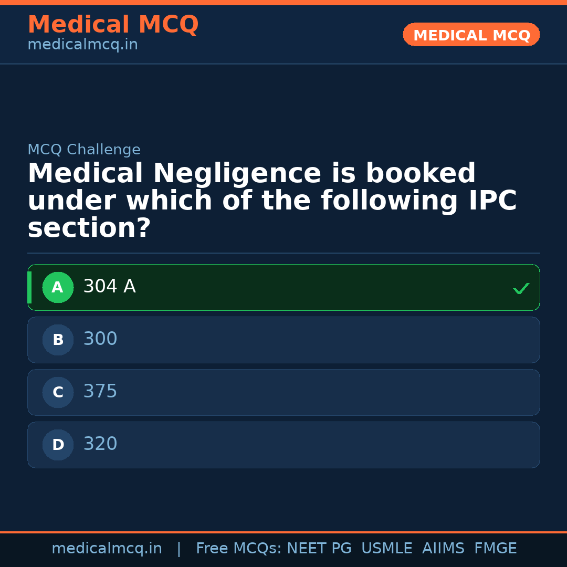Open the medicalmcq.in footer link
The width and height of the screenshot is (567, 567).
pyautogui.click(x=107, y=548)
